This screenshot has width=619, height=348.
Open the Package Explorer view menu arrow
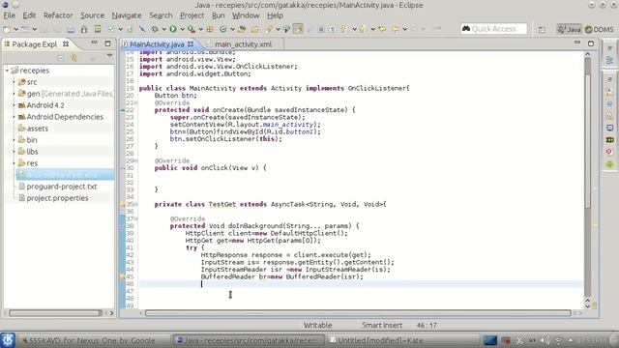tap(109, 56)
